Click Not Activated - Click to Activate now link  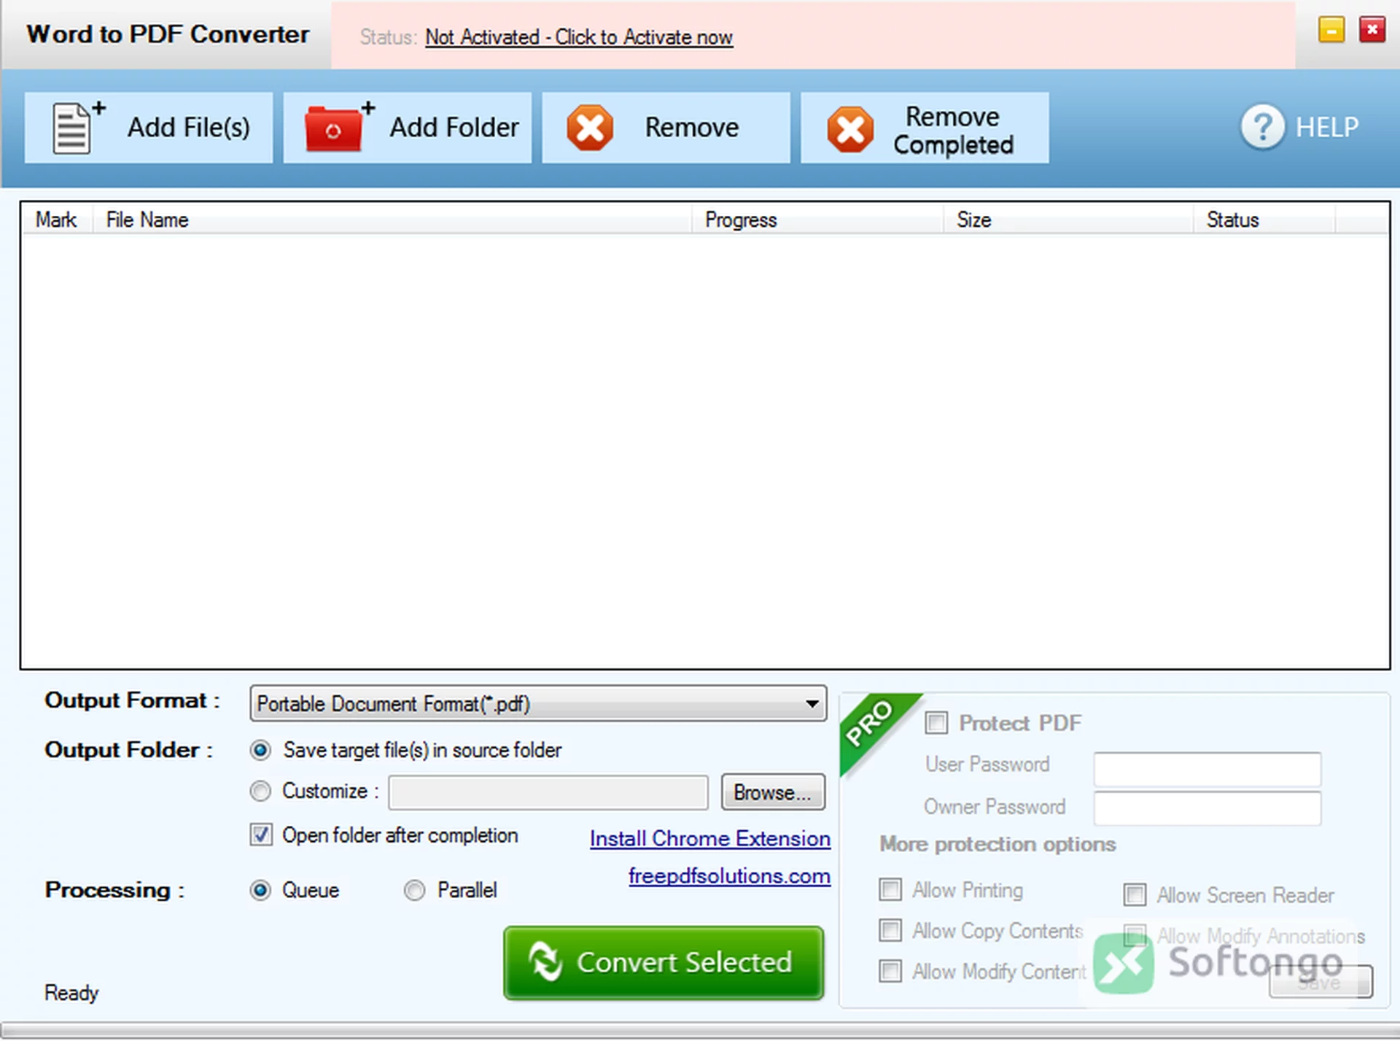(x=579, y=37)
